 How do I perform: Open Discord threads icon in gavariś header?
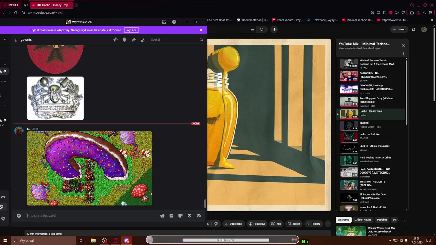tap(115, 39)
